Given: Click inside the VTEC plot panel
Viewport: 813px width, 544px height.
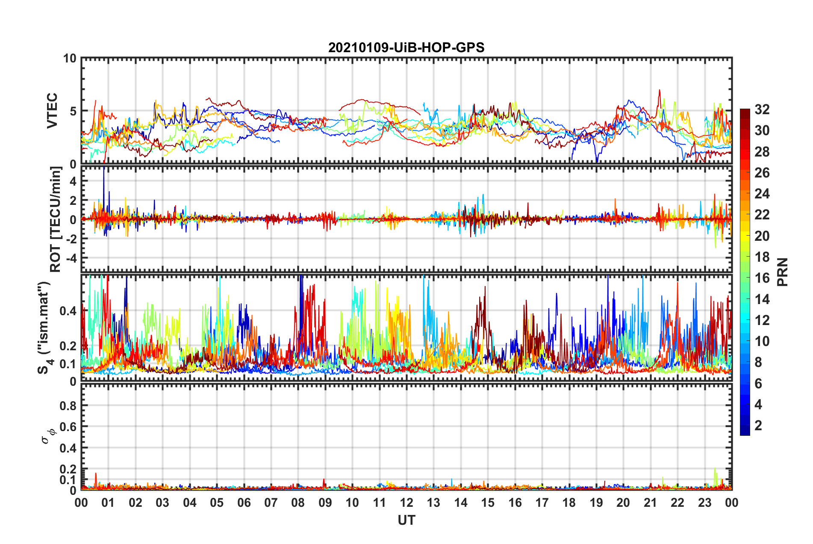Looking at the screenshot, I should 406,111.
